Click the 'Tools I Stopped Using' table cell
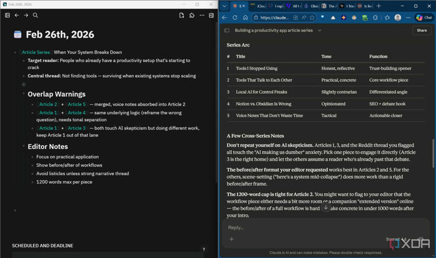This screenshot has height=258, width=436. [257, 68]
